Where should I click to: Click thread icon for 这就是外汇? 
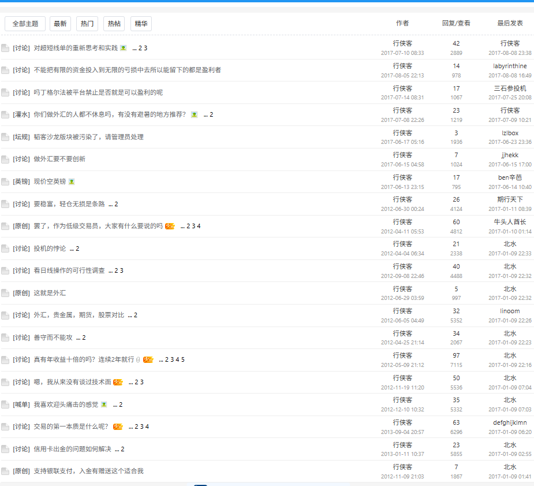coord(5,293)
